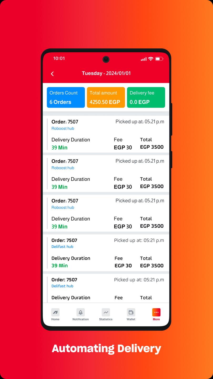This screenshot has width=213, height=379.
Task: Open the Wallet icon
Action: (131, 312)
